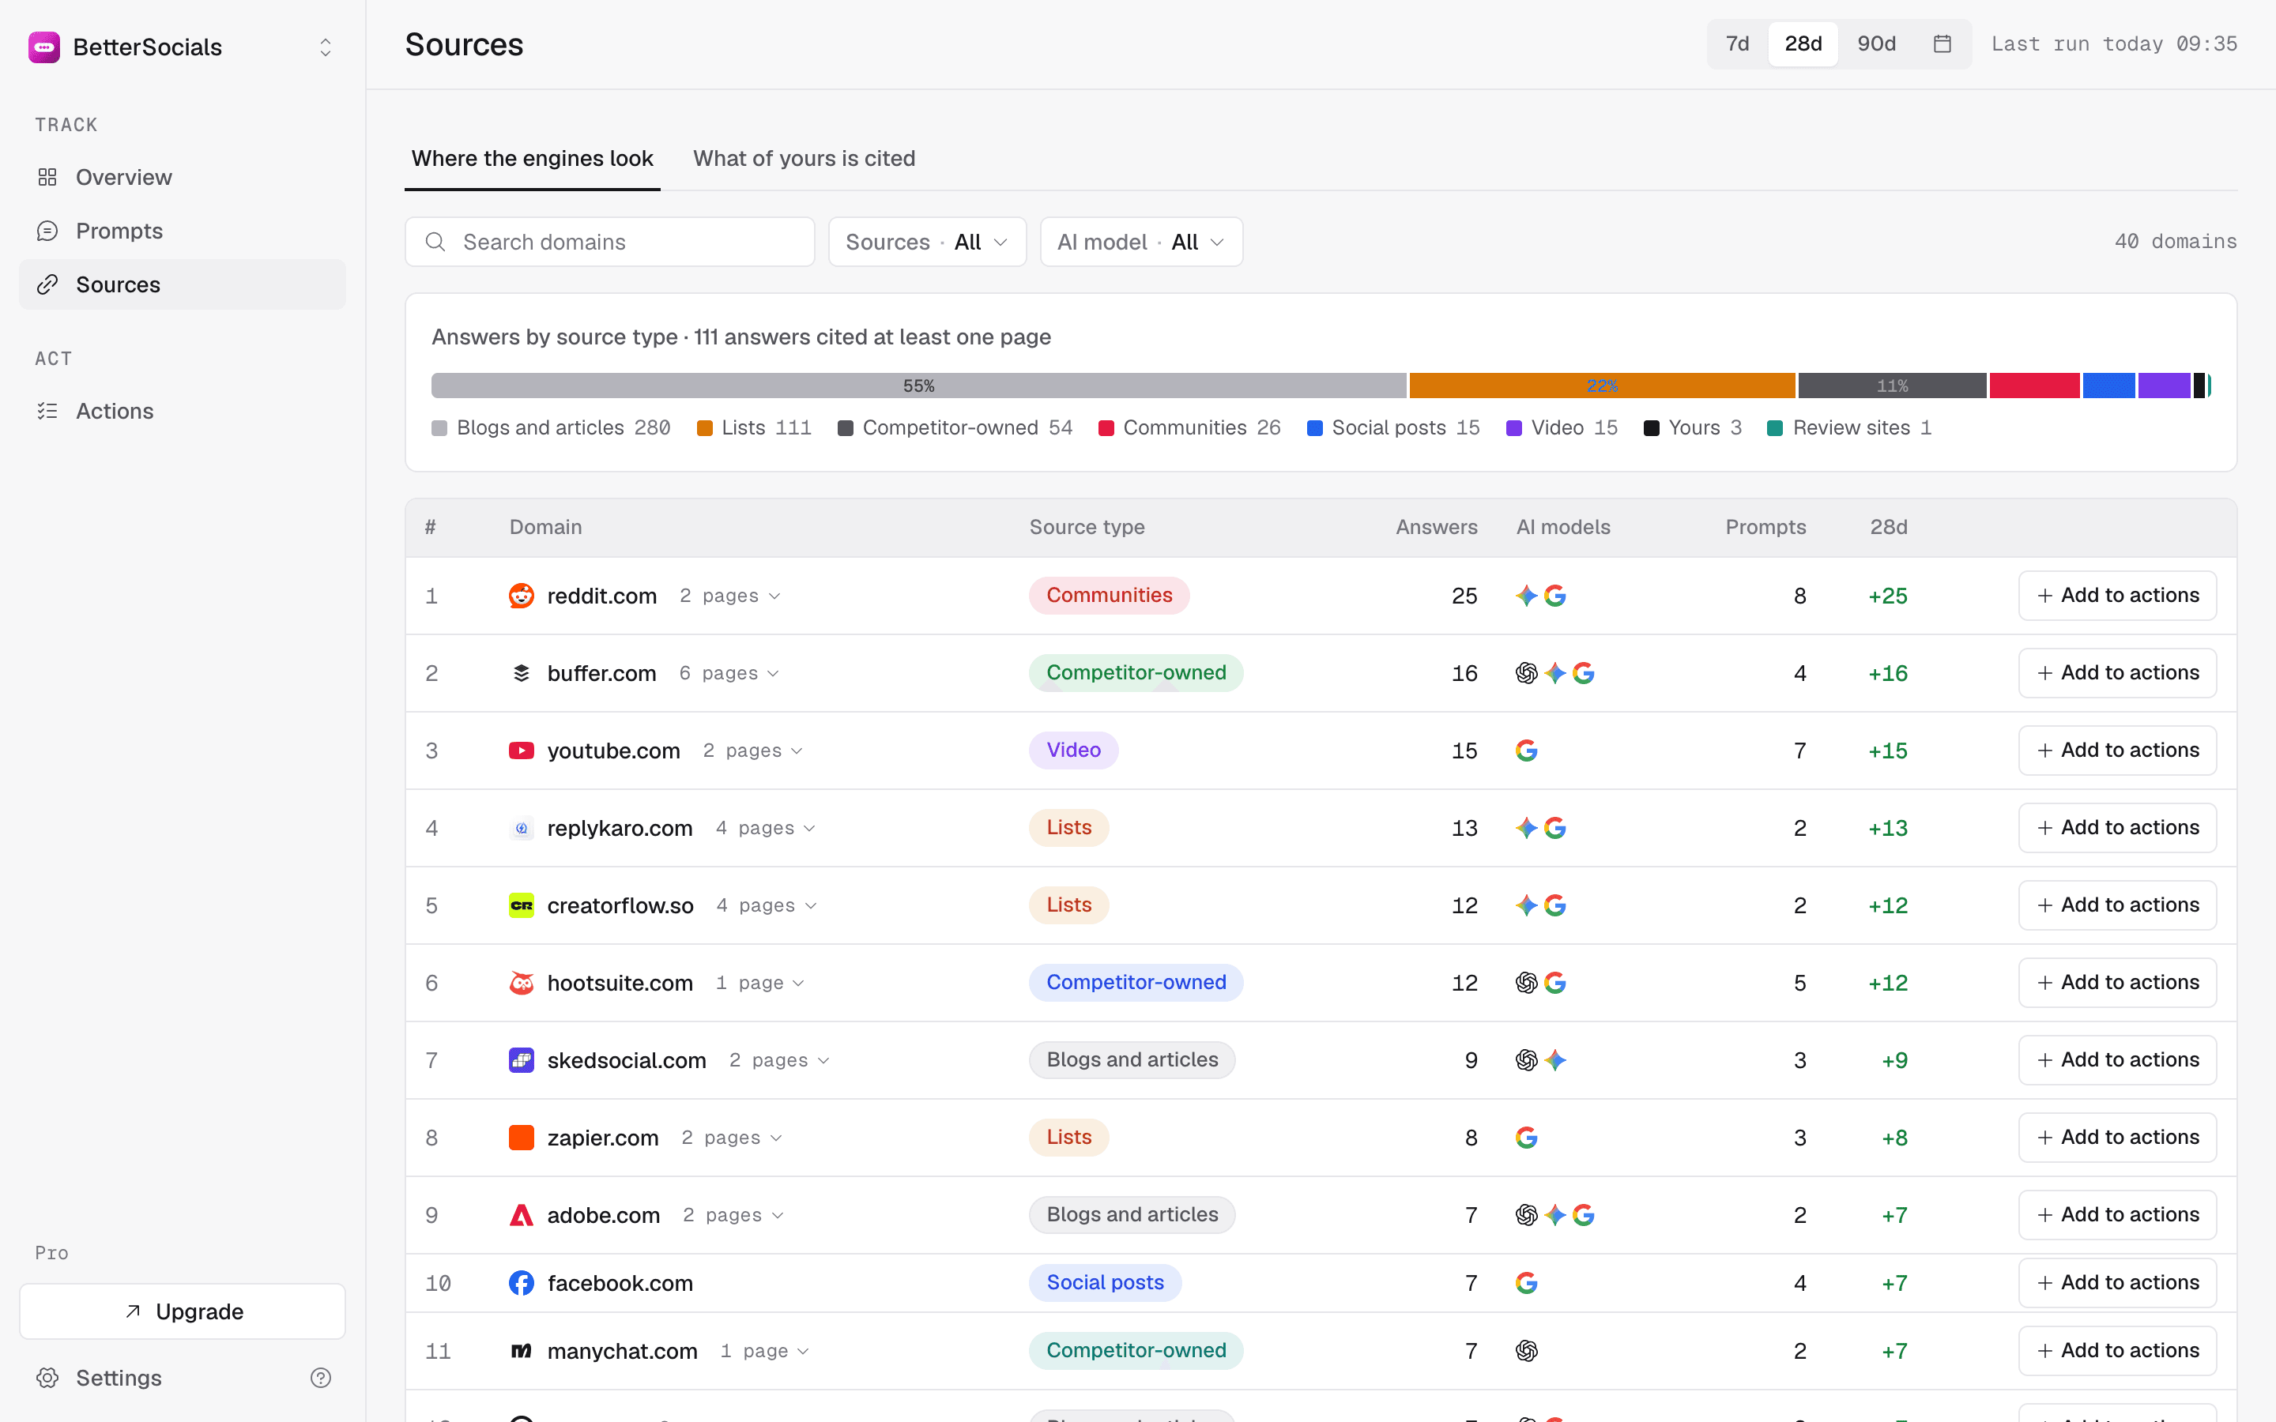Open Overview in the sidebar
2276x1422 pixels.
coord(183,177)
